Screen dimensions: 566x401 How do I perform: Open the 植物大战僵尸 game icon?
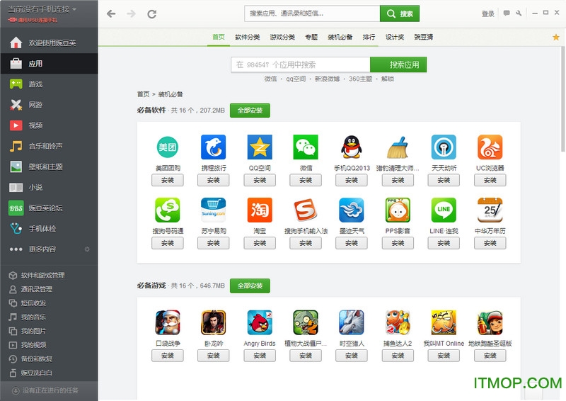click(306, 322)
